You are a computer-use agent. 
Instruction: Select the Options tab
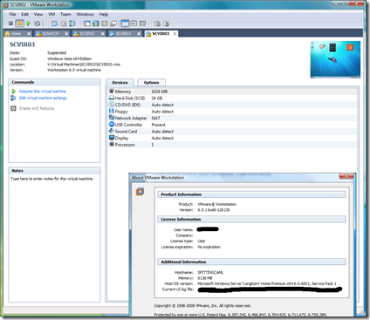pyautogui.click(x=151, y=83)
